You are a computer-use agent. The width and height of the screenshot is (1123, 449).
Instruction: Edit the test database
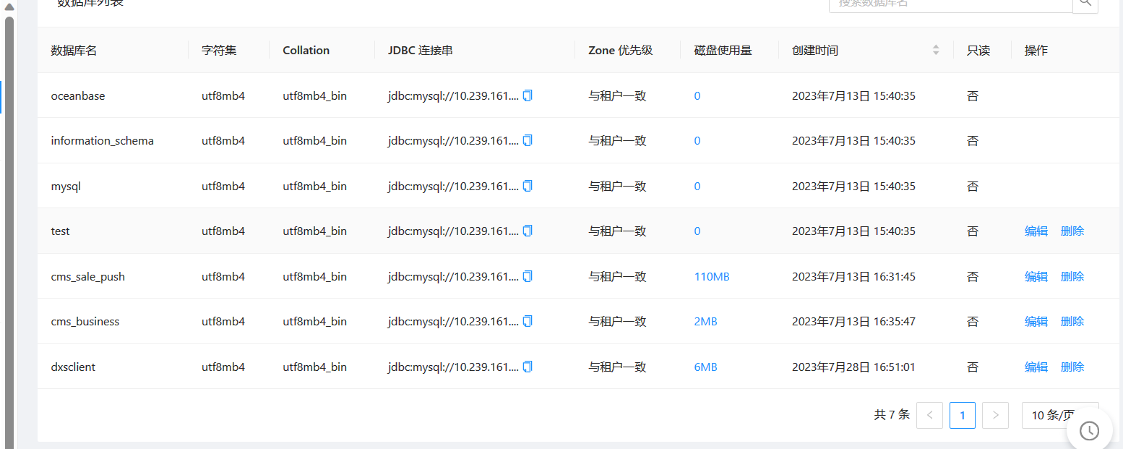pyautogui.click(x=1036, y=231)
